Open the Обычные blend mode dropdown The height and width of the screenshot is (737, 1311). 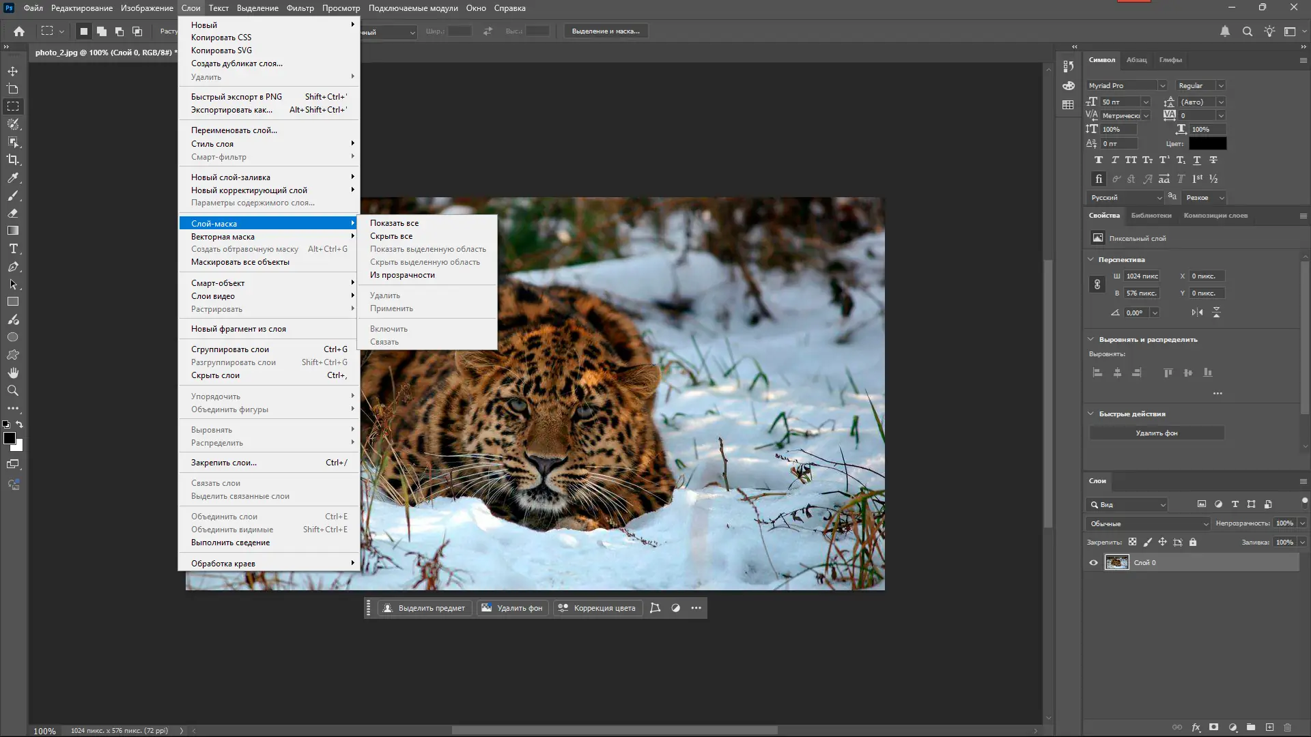click(x=1147, y=523)
